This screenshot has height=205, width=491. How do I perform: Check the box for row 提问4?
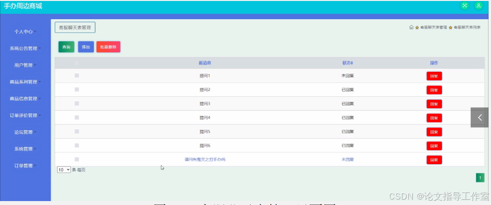tap(77, 117)
